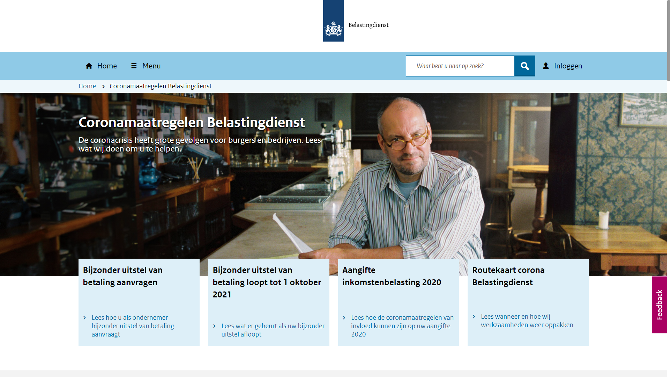The height and width of the screenshot is (377, 670).
Task: Focus the 'Waar bent u naar op zoek?' field
Action: pyautogui.click(x=460, y=66)
